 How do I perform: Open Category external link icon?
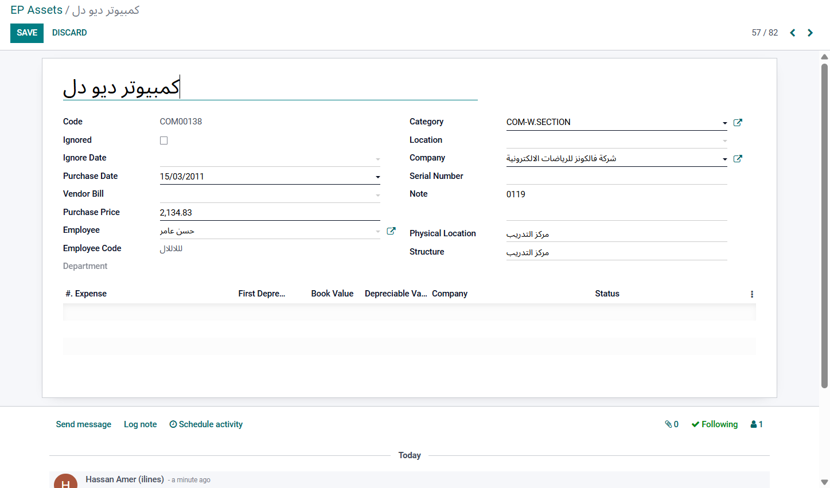pos(738,122)
